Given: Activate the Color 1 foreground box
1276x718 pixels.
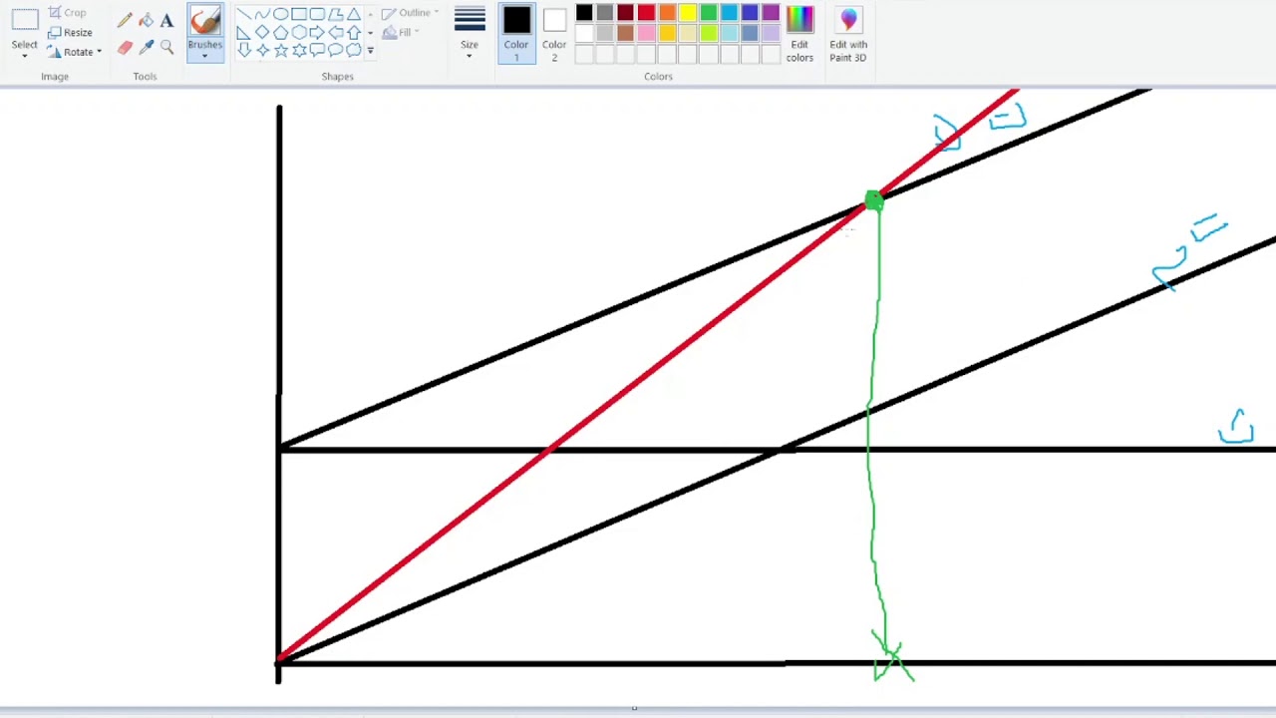Looking at the screenshot, I should pyautogui.click(x=516, y=33).
